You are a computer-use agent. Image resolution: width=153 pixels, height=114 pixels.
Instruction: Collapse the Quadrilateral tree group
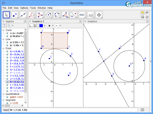tap(3, 94)
